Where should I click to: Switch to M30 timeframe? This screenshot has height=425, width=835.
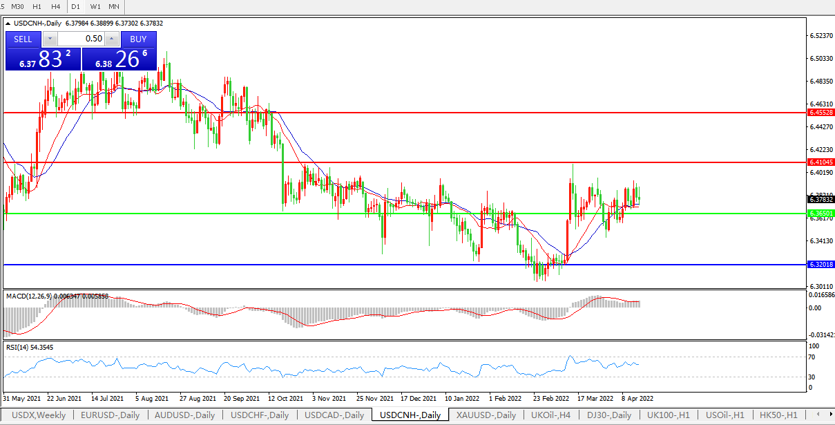[18, 6]
